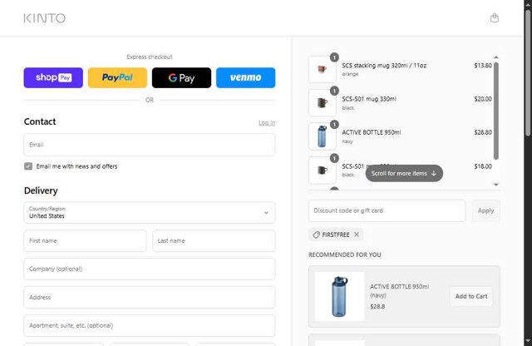The width and height of the screenshot is (532, 346).
Task: Click ACTIVE BOTTLE 950ml navy cart thumbnail
Action: click(322, 136)
